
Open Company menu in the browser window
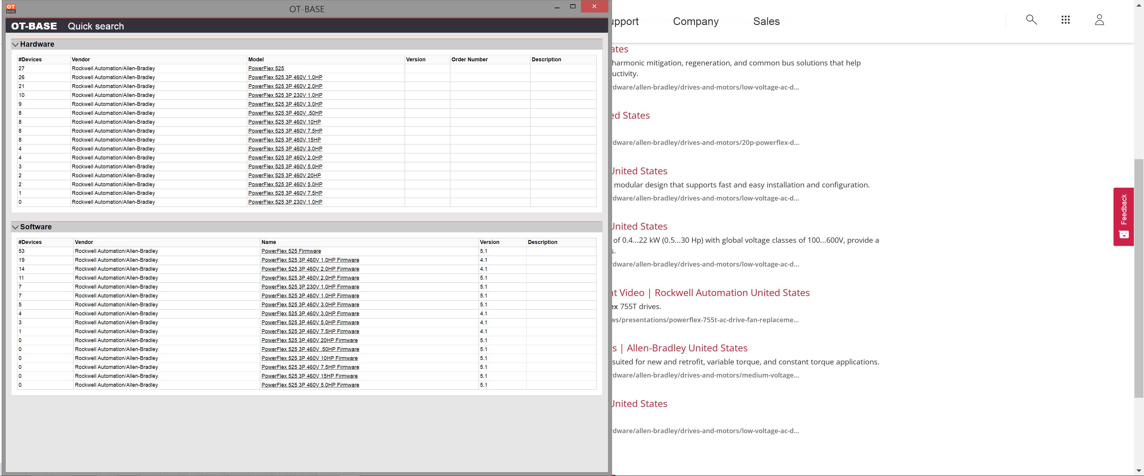click(695, 21)
